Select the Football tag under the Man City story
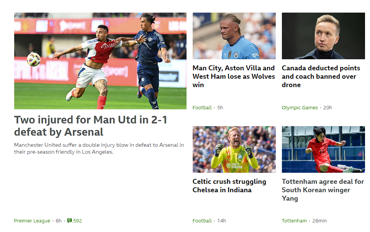The image size is (370, 232). [202, 108]
